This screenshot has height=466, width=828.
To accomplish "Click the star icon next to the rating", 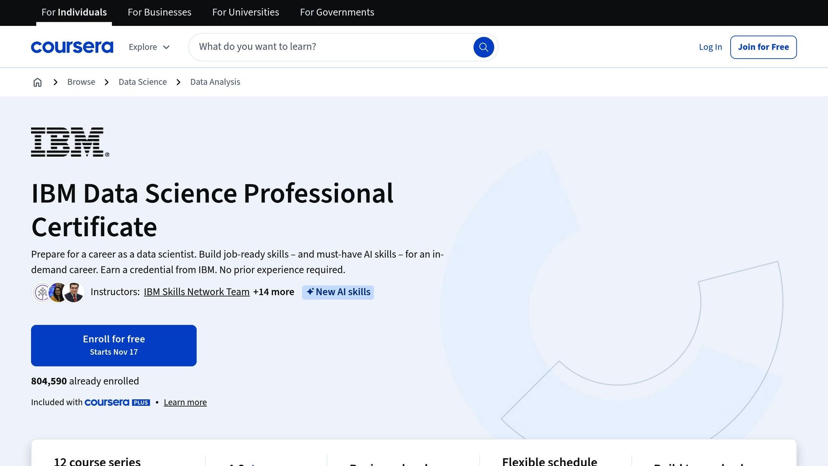I will tap(253, 464).
